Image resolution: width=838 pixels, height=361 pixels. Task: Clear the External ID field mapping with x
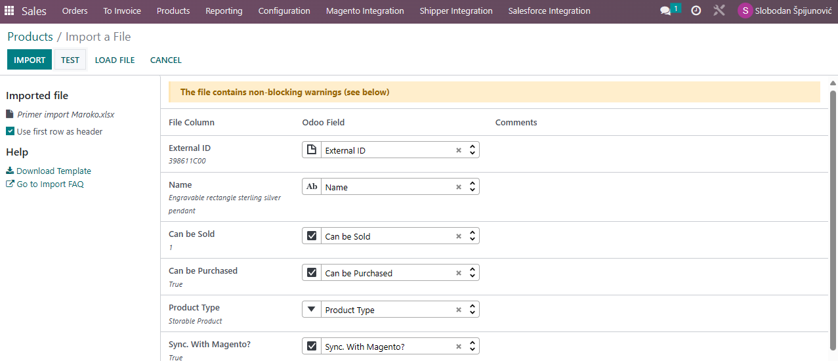click(x=459, y=150)
